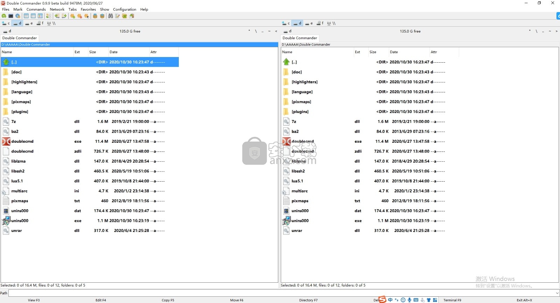Open the Show menu
The image size is (560, 303).
pyautogui.click(x=104, y=9)
